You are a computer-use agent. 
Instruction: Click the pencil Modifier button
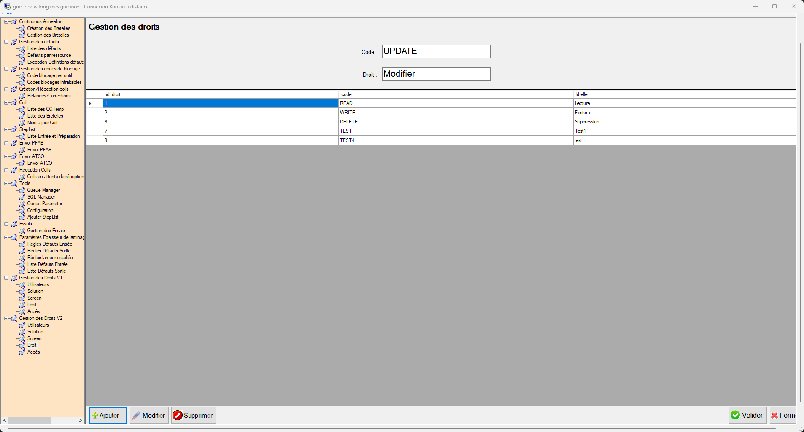point(149,415)
